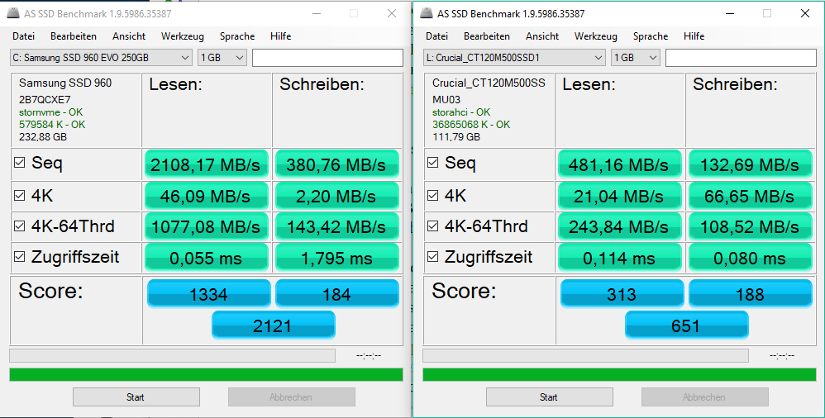
Task: Click the green progress bar in left window
Action: 207,374
